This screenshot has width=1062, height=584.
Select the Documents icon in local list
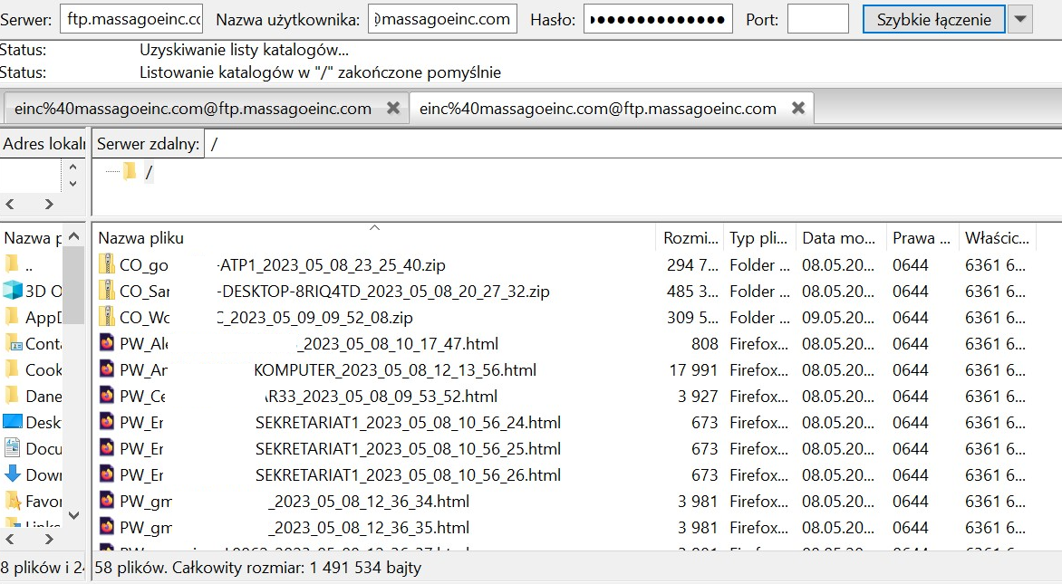[12, 448]
